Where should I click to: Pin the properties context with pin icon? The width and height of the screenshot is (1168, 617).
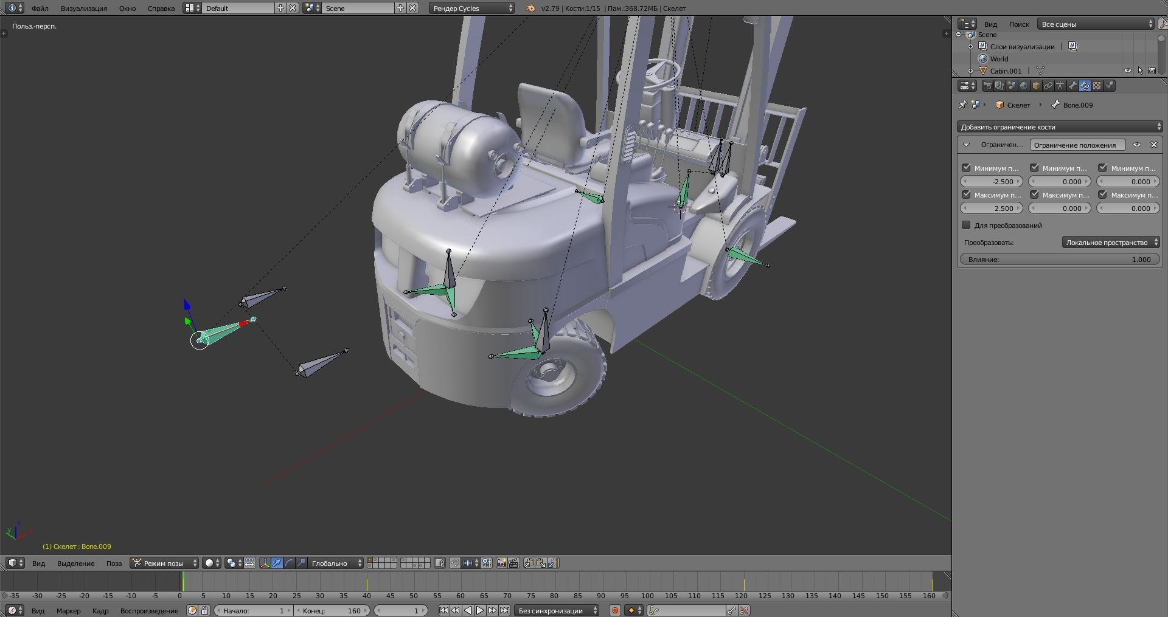pyautogui.click(x=962, y=105)
